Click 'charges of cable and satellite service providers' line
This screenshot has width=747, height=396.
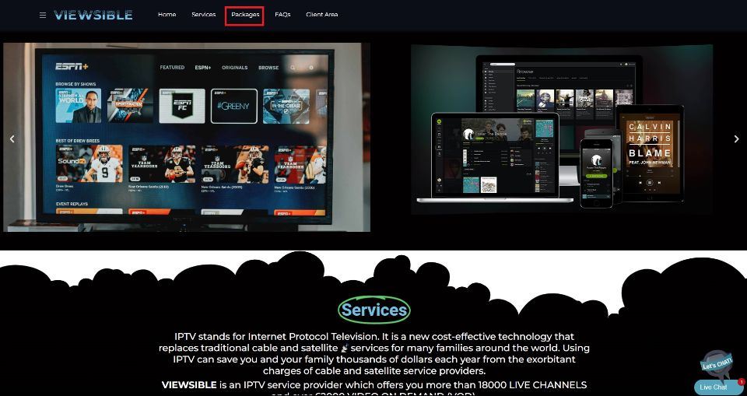[x=374, y=371]
